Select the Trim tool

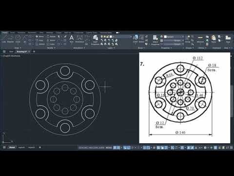[x=59, y=37]
